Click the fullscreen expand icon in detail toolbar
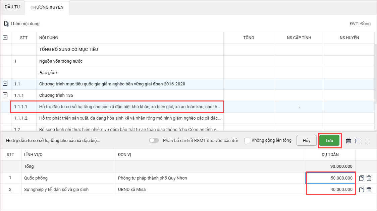The image size is (377, 211). click(x=367, y=141)
